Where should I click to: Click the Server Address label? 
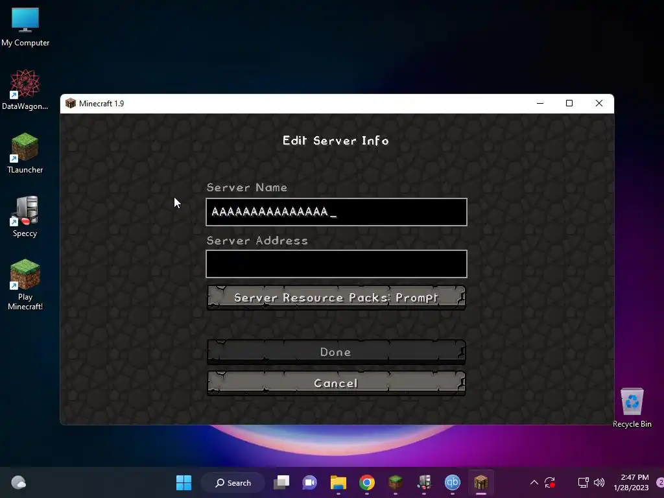257,241
